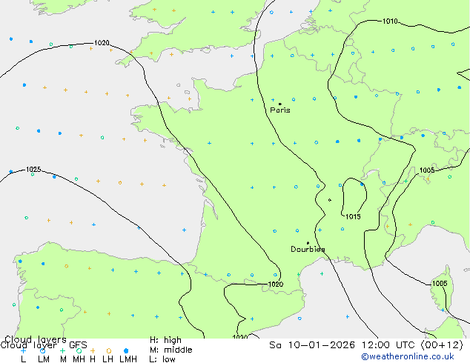Screen dimensions: 470x363
Task: Click the 'Sa 10-01-2026 12:00 UTC' timestamp
Action: (x=343, y=345)
